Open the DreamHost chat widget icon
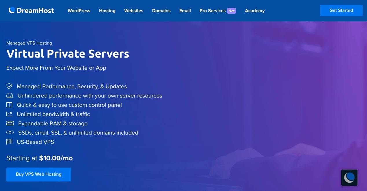This screenshot has height=191, width=367. [x=349, y=178]
